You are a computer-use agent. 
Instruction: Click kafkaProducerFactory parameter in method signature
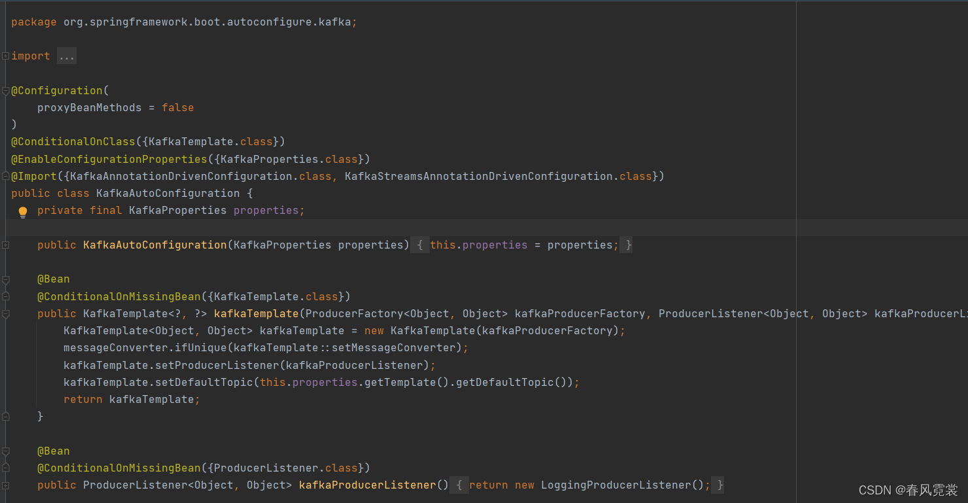(580, 313)
